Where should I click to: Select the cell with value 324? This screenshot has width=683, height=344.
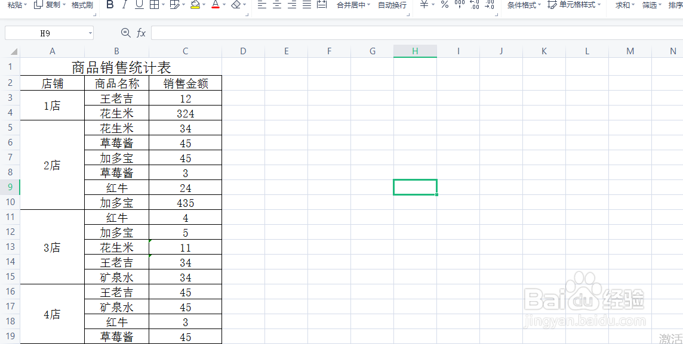(186, 113)
